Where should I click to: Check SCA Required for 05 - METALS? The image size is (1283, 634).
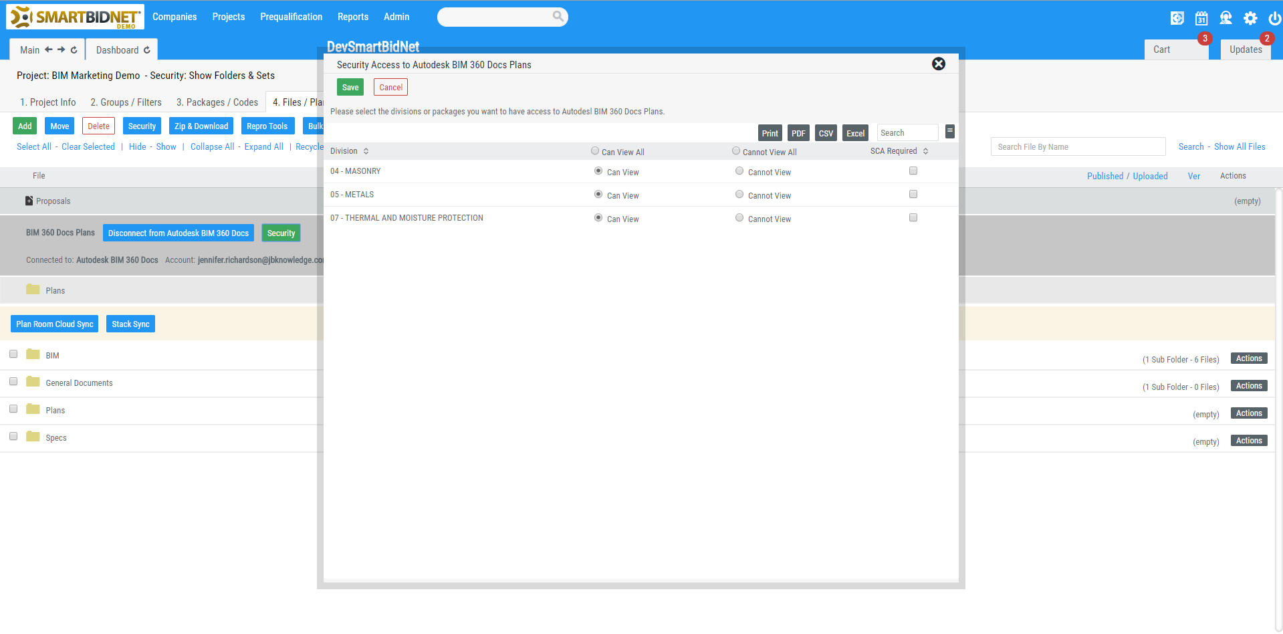913,195
